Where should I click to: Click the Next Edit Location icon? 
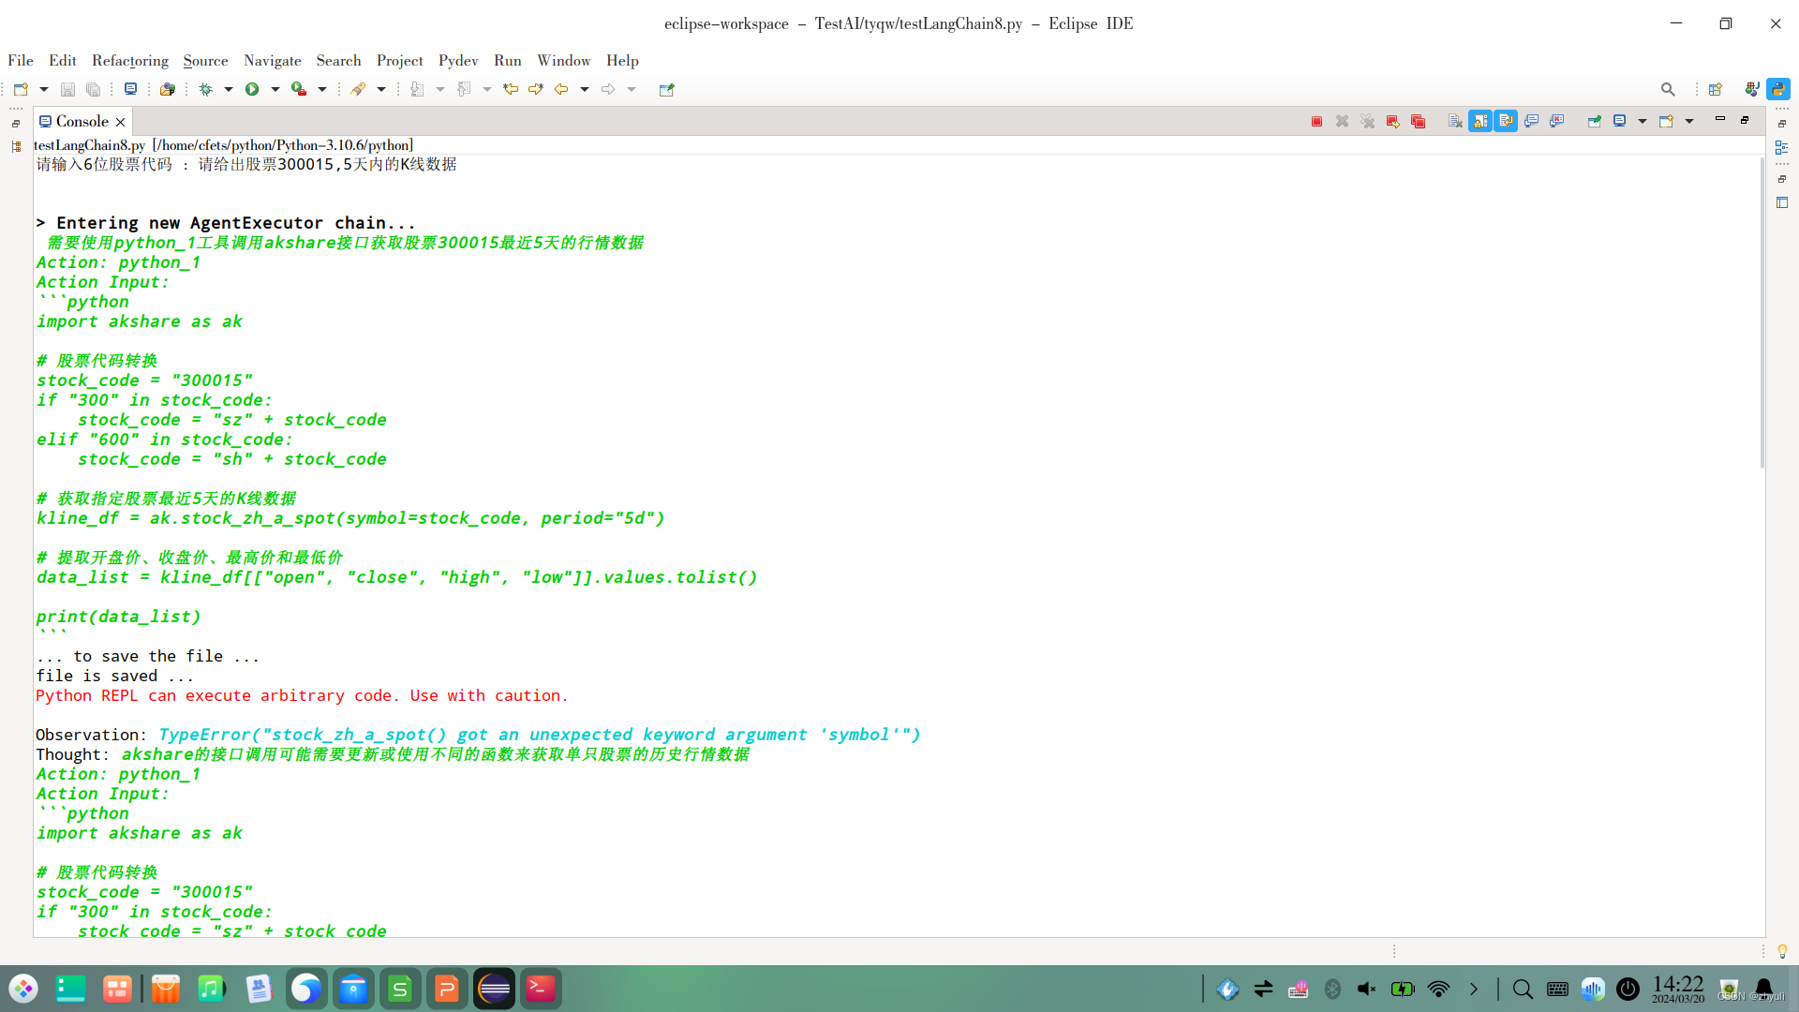tap(536, 89)
